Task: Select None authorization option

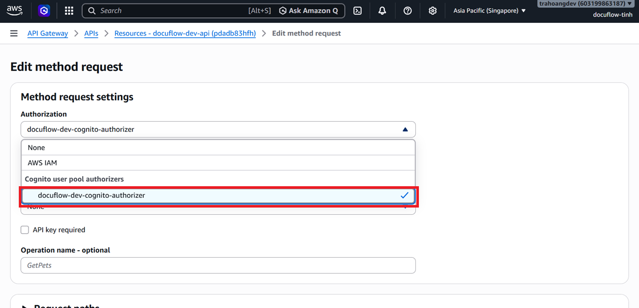Action: pos(218,148)
